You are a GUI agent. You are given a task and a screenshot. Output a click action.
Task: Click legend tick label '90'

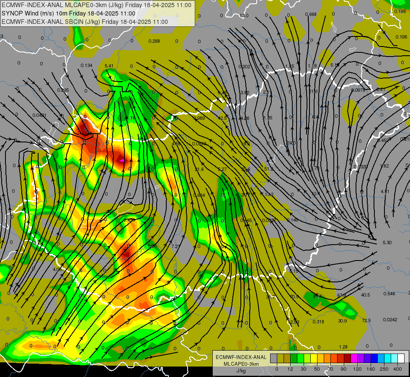[x=343, y=369]
